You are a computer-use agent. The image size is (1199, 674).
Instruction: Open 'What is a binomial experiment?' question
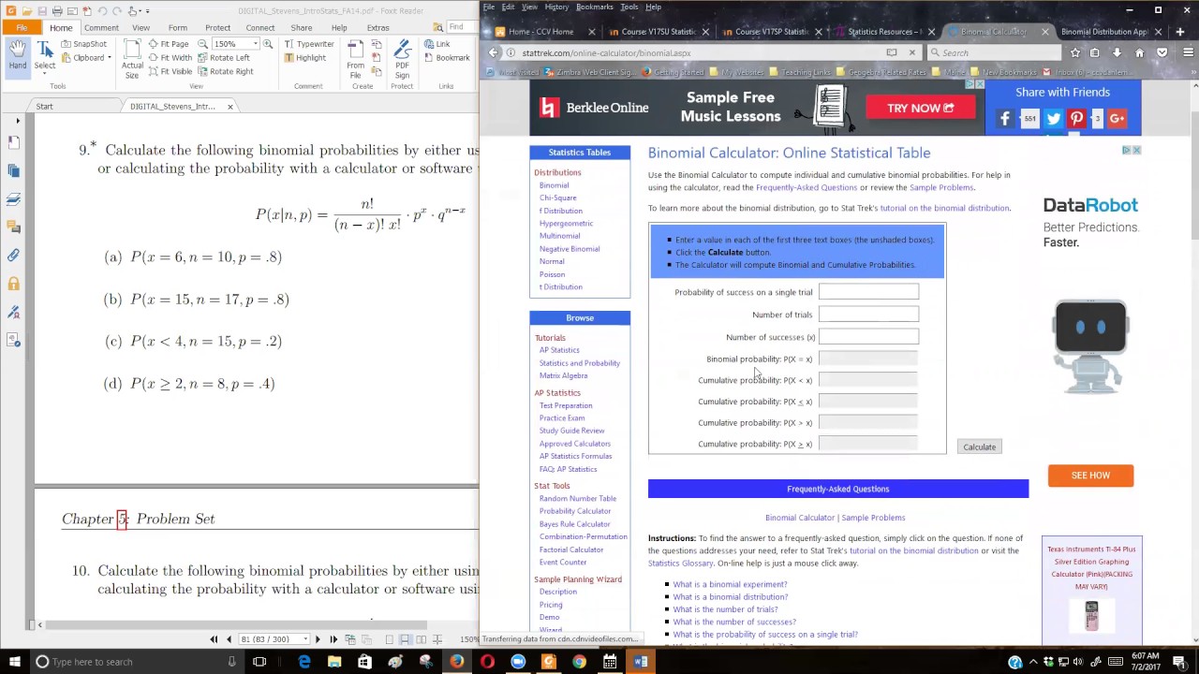click(x=730, y=584)
